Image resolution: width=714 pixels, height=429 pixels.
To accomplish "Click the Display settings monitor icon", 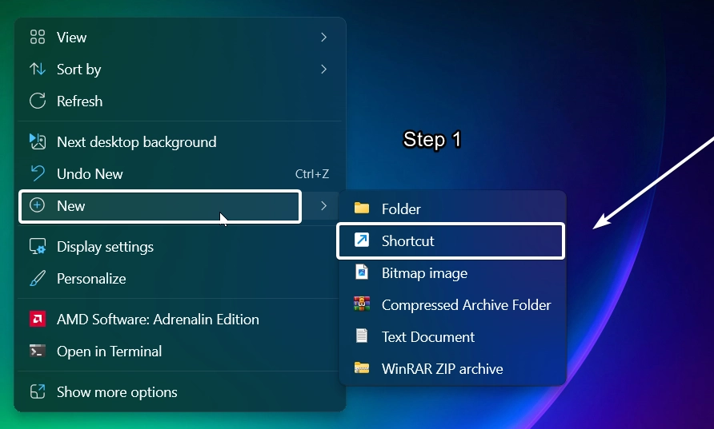I will [38, 246].
